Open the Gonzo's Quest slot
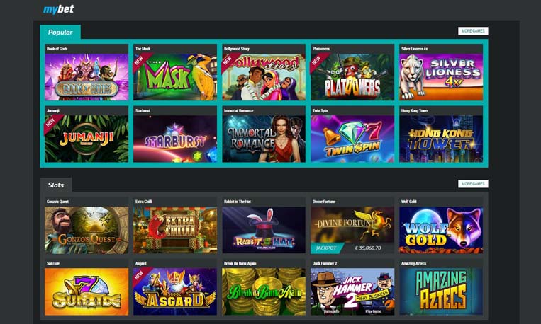 [x=87, y=225]
